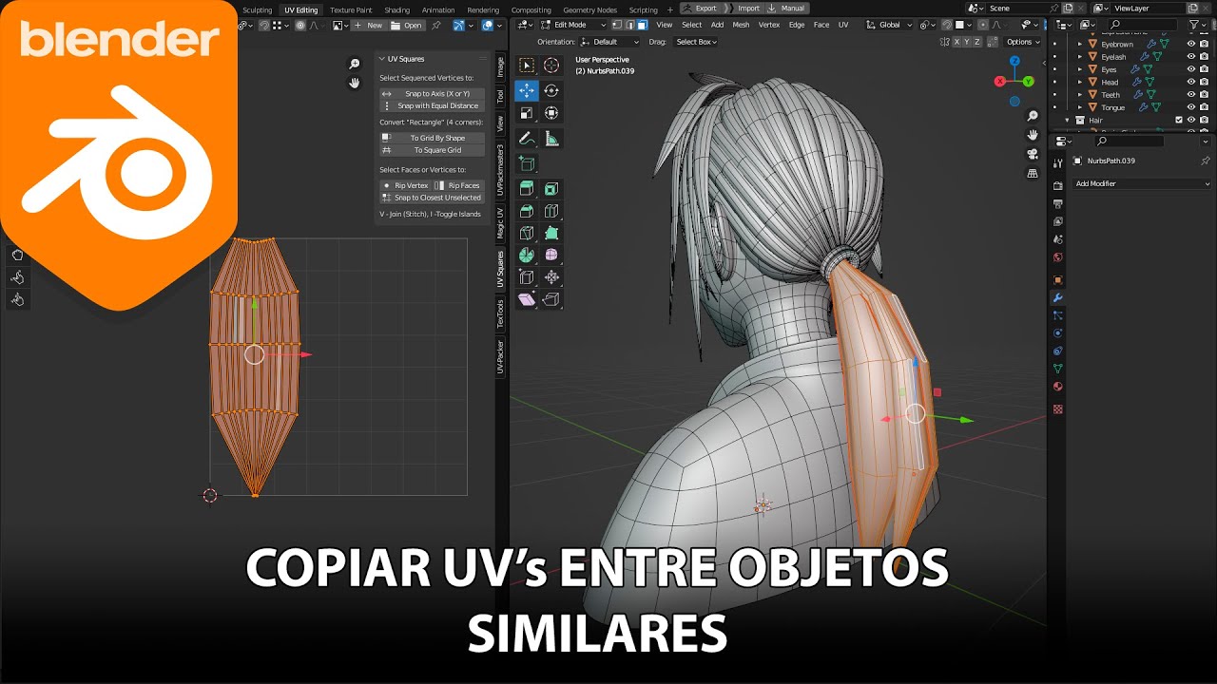This screenshot has height=684, width=1217.
Task: Click the UV editor zoom magnifier icon
Action: pos(355,64)
